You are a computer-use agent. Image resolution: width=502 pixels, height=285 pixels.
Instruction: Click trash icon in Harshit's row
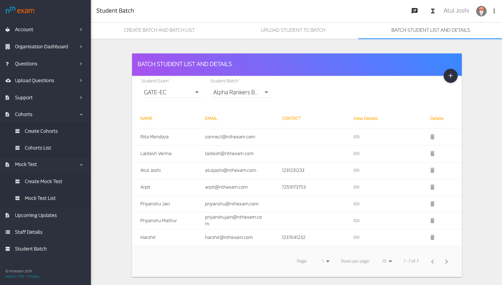(x=432, y=237)
